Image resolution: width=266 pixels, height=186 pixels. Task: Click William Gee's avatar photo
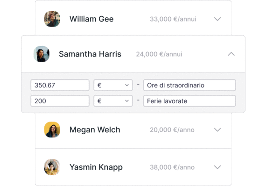(52, 19)
